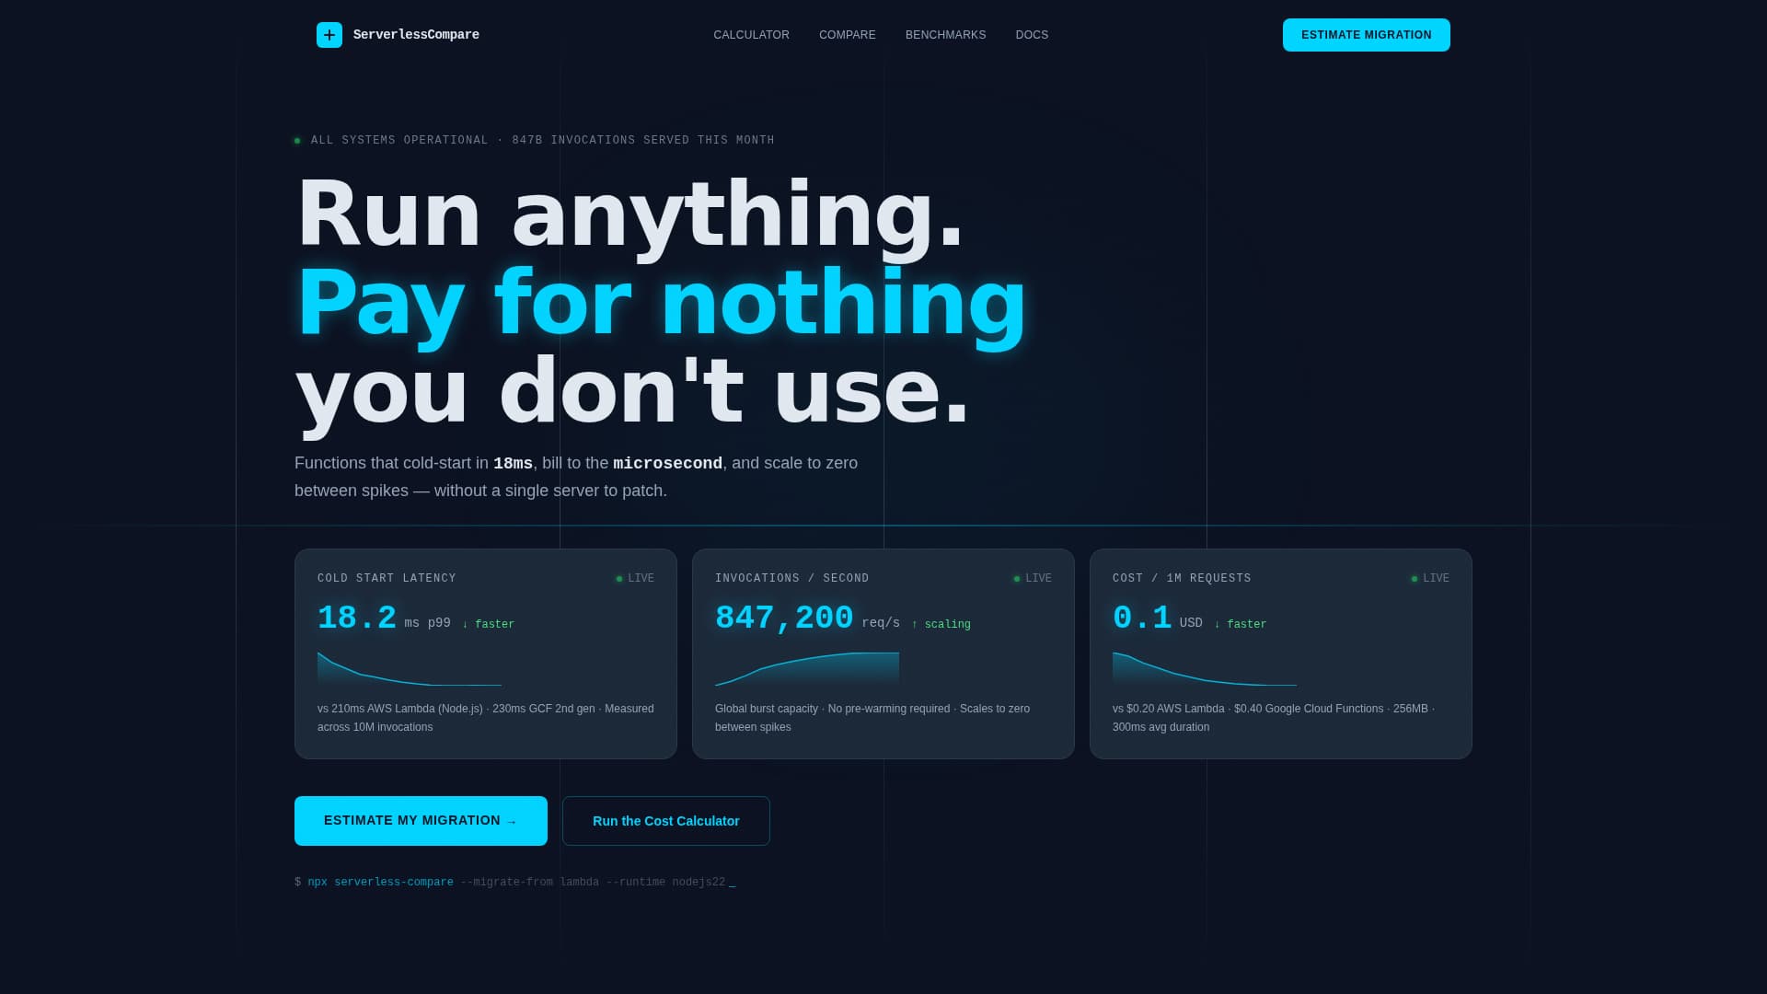Click the 'Run anything.' headline
The height and width of the screenshot is (994, 1767).
pos(629,215)
